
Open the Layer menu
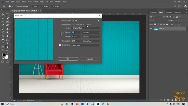pyautogui.click(x=24, y=2)
